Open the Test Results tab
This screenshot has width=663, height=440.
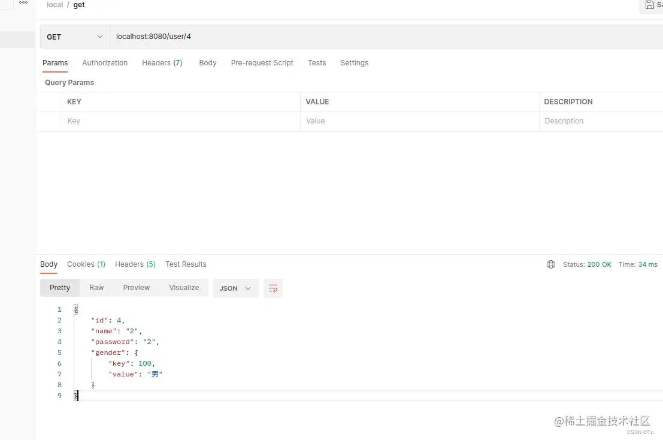(x=186, y=264)
